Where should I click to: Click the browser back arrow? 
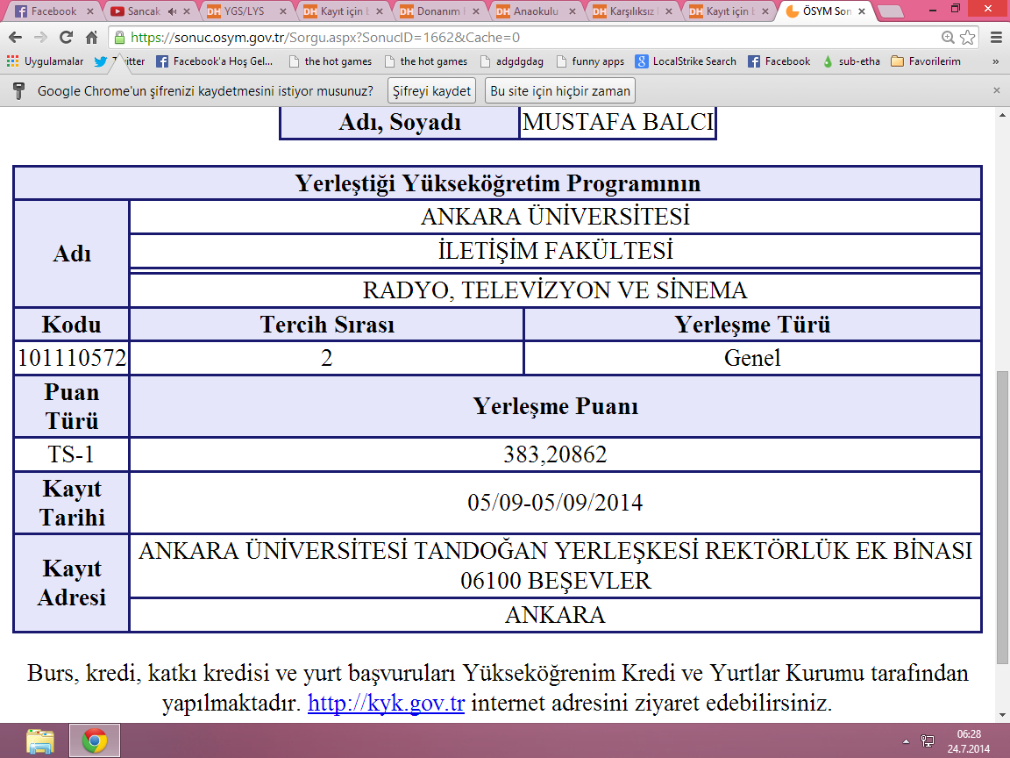[16, 38]
